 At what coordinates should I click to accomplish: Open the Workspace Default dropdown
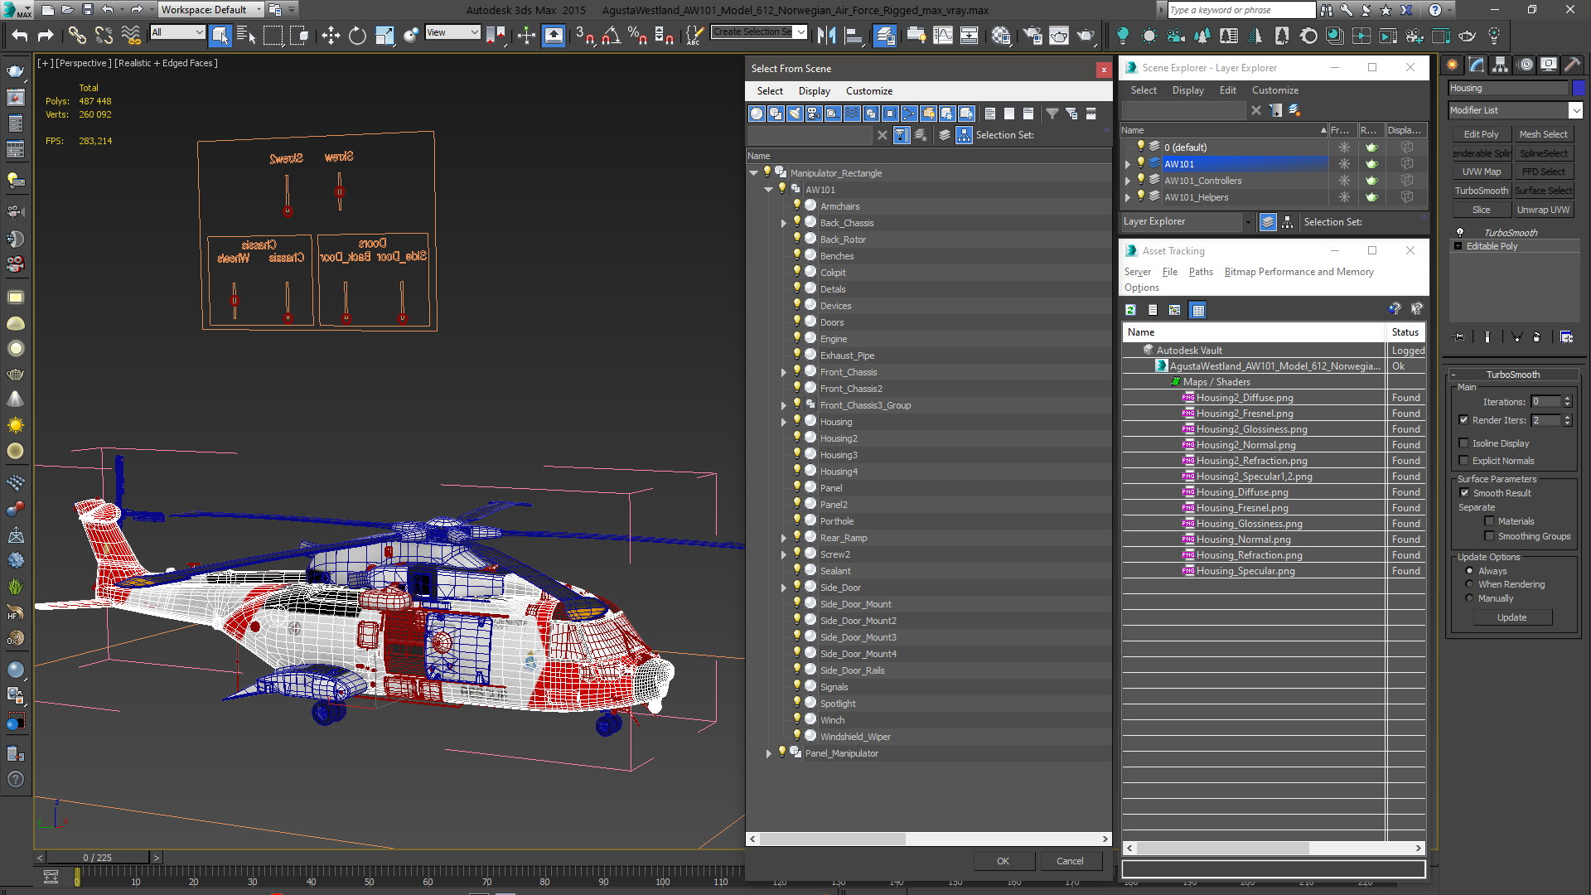click(211, 10)
